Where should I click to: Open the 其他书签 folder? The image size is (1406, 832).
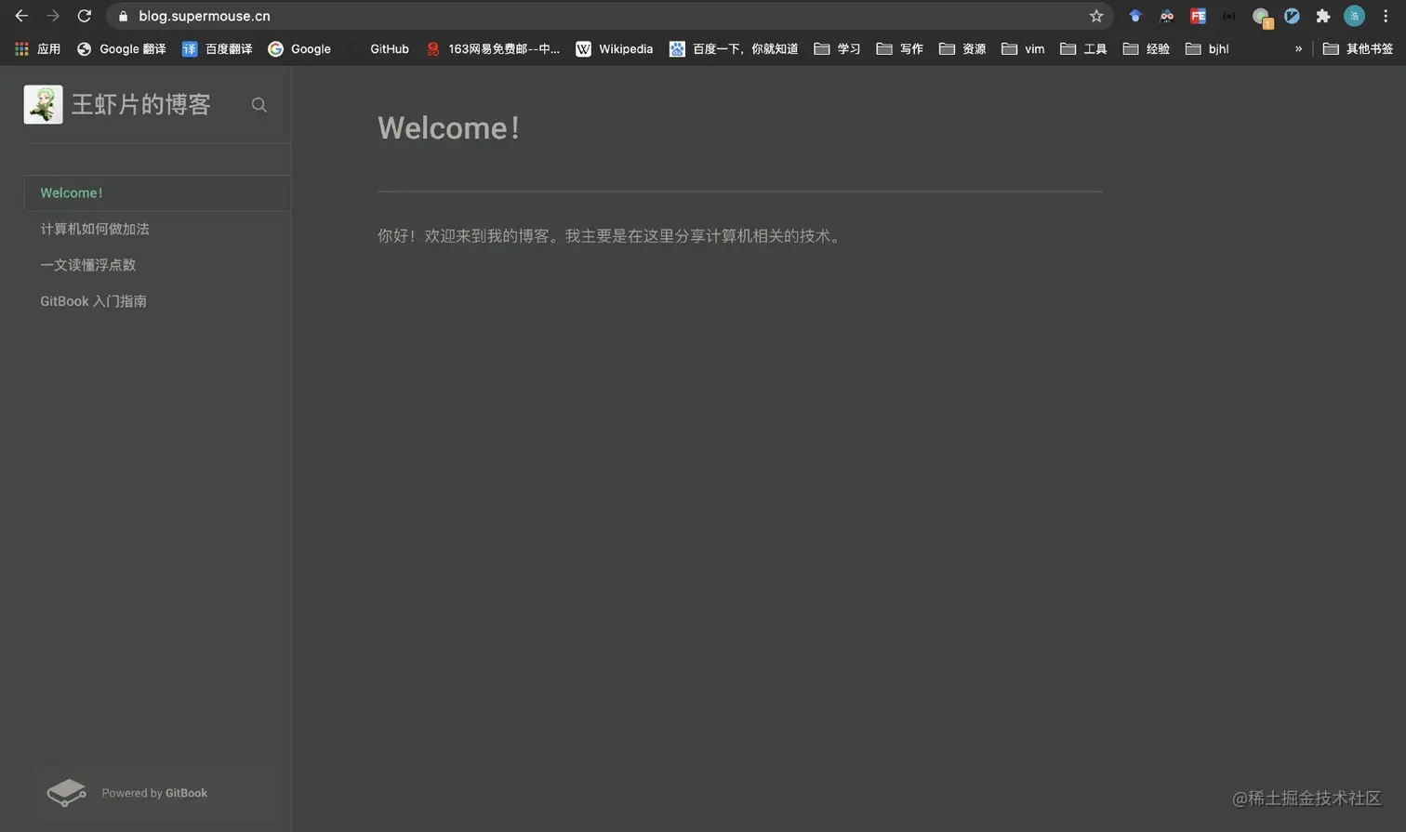coord(1358,48)
